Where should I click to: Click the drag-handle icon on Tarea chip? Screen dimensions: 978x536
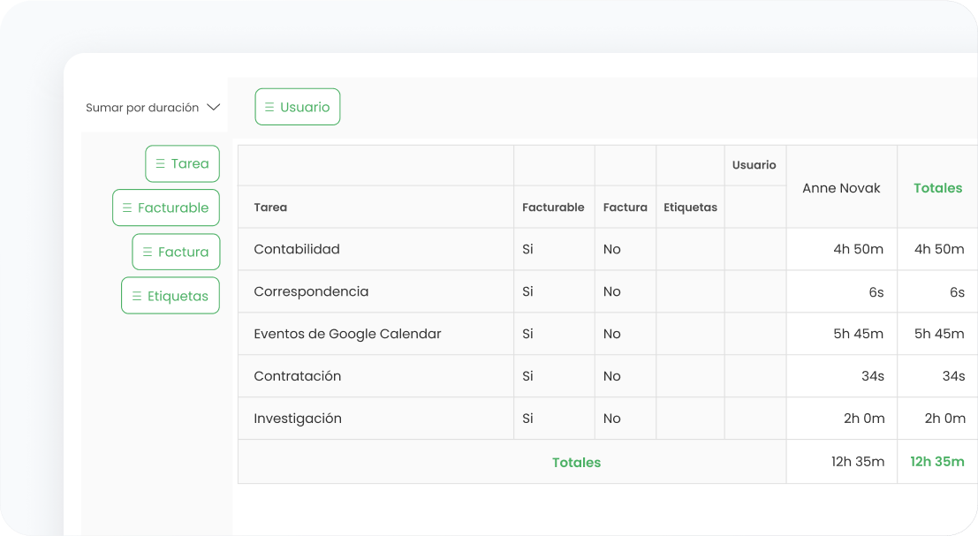point(160,163)
